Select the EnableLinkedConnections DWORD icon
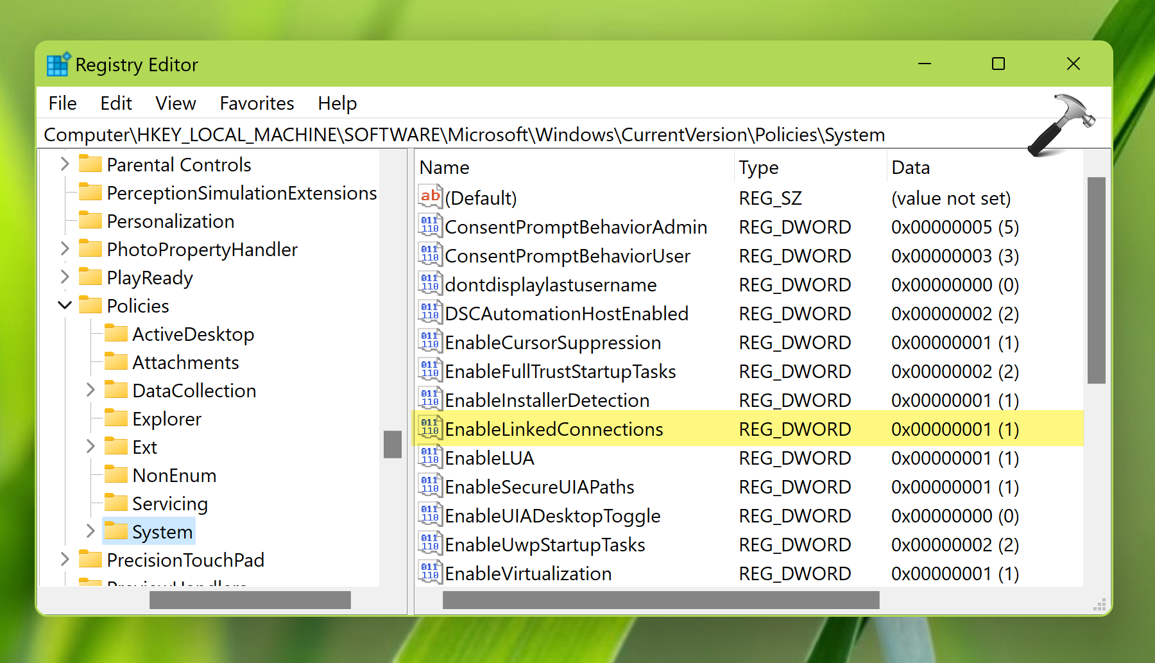Viewport: 1155px width, 663px height. [x=430, y=428]
